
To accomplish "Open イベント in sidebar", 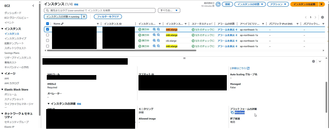I will coord(9,23).
